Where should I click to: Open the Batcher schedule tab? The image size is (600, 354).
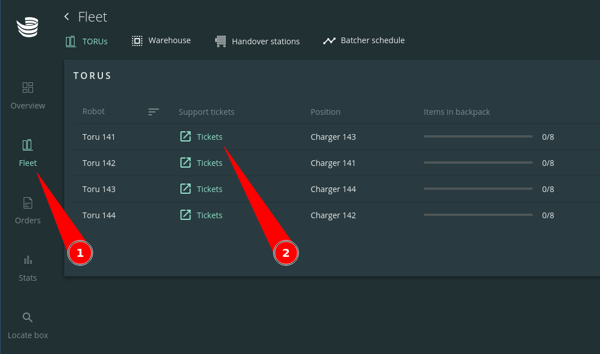pyautogui.click(x=364, y=41)
